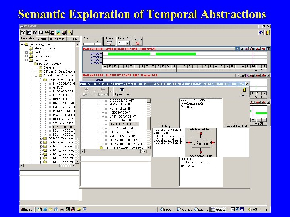This screenshot has width=290, height=217.
Task: Click the yellow exit door icon at top right
Action: pyautogui.click(x=267, y=33)
